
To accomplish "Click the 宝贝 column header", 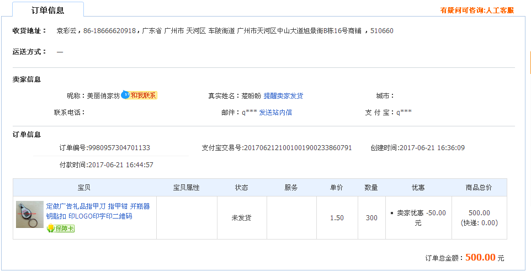I will pyautogui.click(x=84, y=188).
